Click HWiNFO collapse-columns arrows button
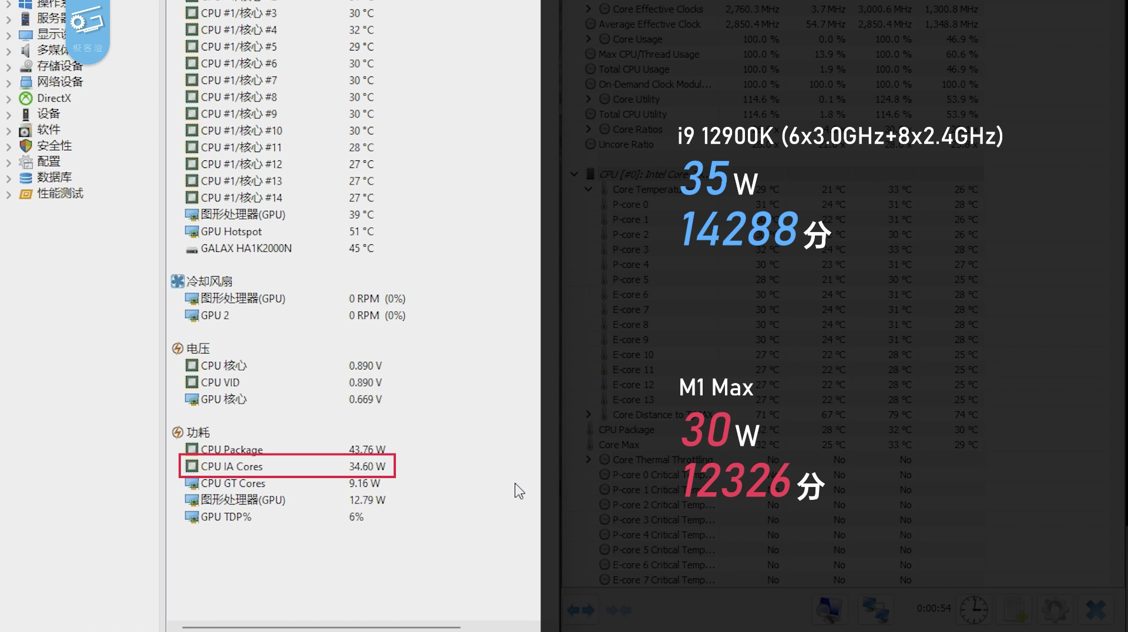Viewport: 1128px width, 632px height. click(619, 610)
